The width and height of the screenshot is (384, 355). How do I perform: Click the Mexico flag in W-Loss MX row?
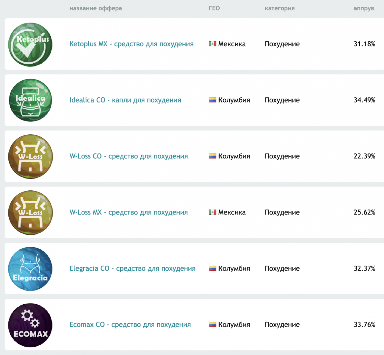[212, 212]
